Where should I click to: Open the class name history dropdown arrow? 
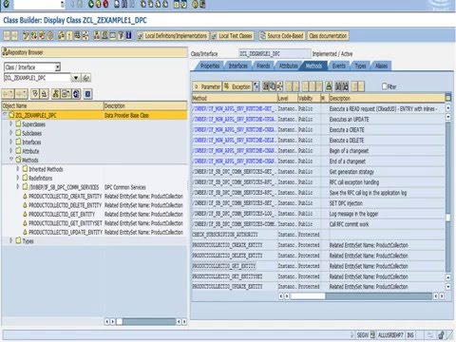pyautogui.click(x=76, y=78)
